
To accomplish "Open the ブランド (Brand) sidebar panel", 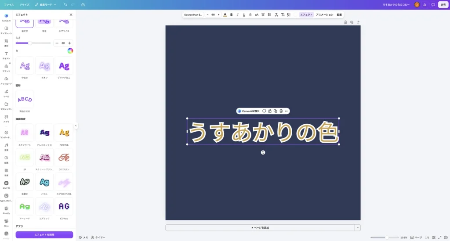I will click(x=6, y=68).
